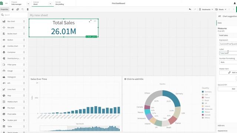Click Add new master item button
Viewport: 237px width, 133px height.
pyautogui.click(x=228, y=72)
